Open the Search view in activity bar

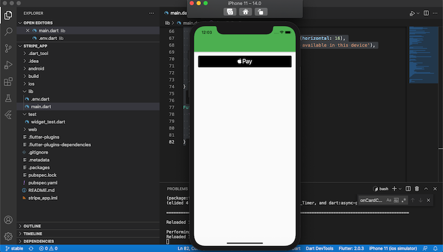coord(8,31)
